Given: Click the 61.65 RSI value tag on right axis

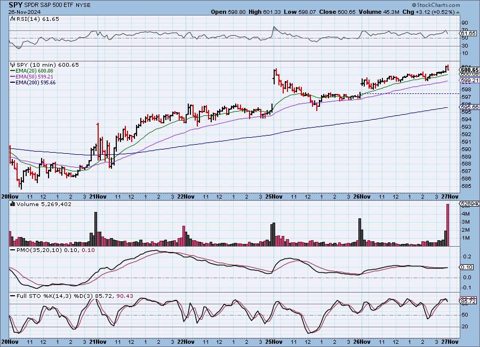Looking at the screenshot, I should pos(468,33).
